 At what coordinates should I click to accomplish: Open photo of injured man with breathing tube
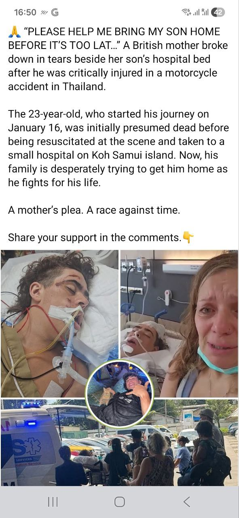pyautogui.click(x=59, y=323)
